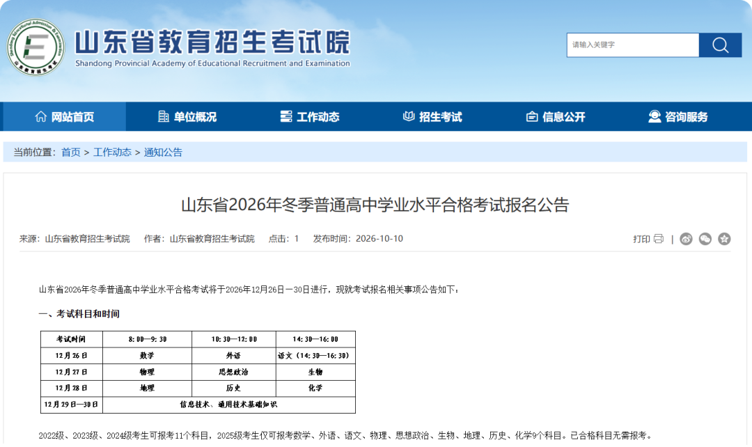Click the 发布时间 2026-10-10 text
Screen dimensions: 752x447
point(358,239)
